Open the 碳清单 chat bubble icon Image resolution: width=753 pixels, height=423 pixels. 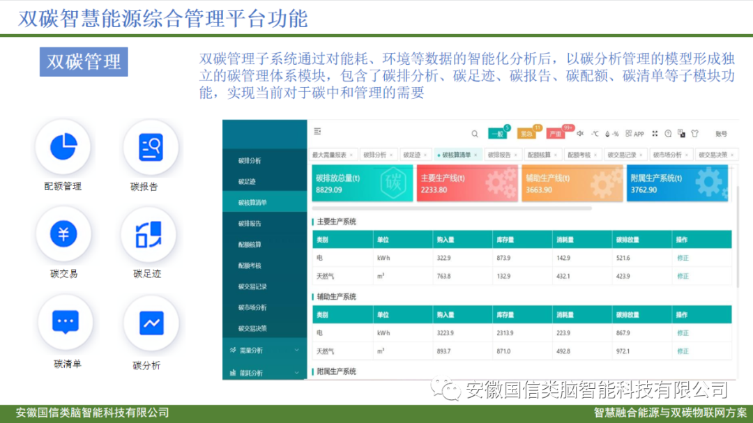pos(66,322)
